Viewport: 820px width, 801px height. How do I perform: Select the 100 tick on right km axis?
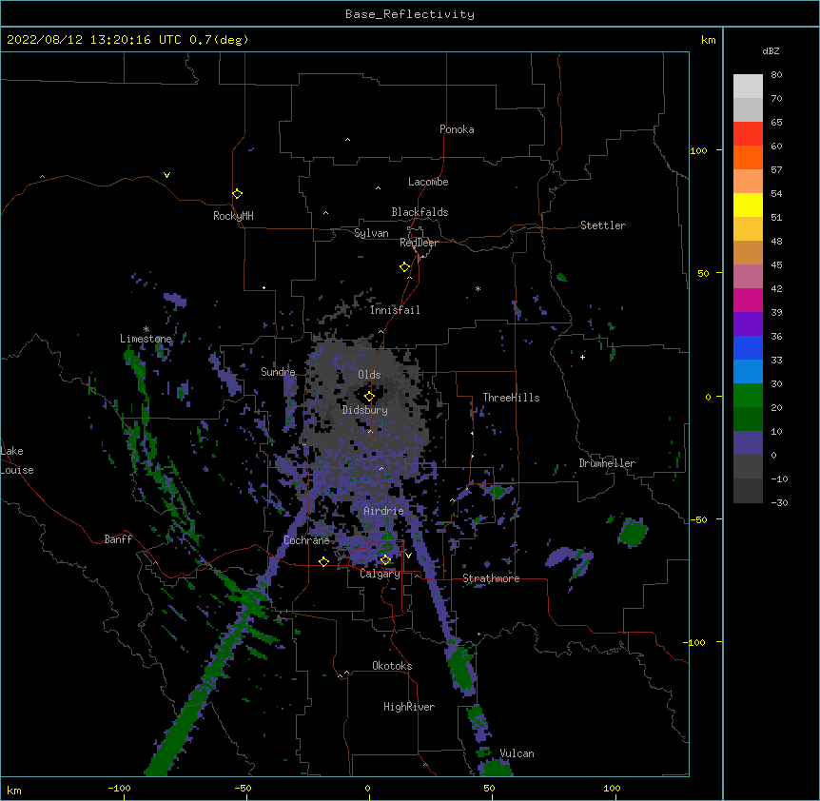click(x=698, y=150)
